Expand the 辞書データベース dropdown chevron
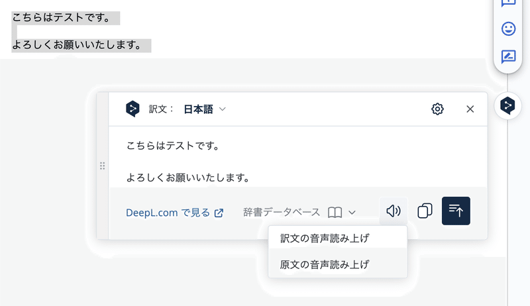The height and width of the screenshot is (306, 530). tap(352, 213)
